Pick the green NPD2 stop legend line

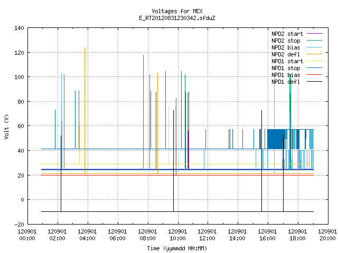[x=314, y=41]
